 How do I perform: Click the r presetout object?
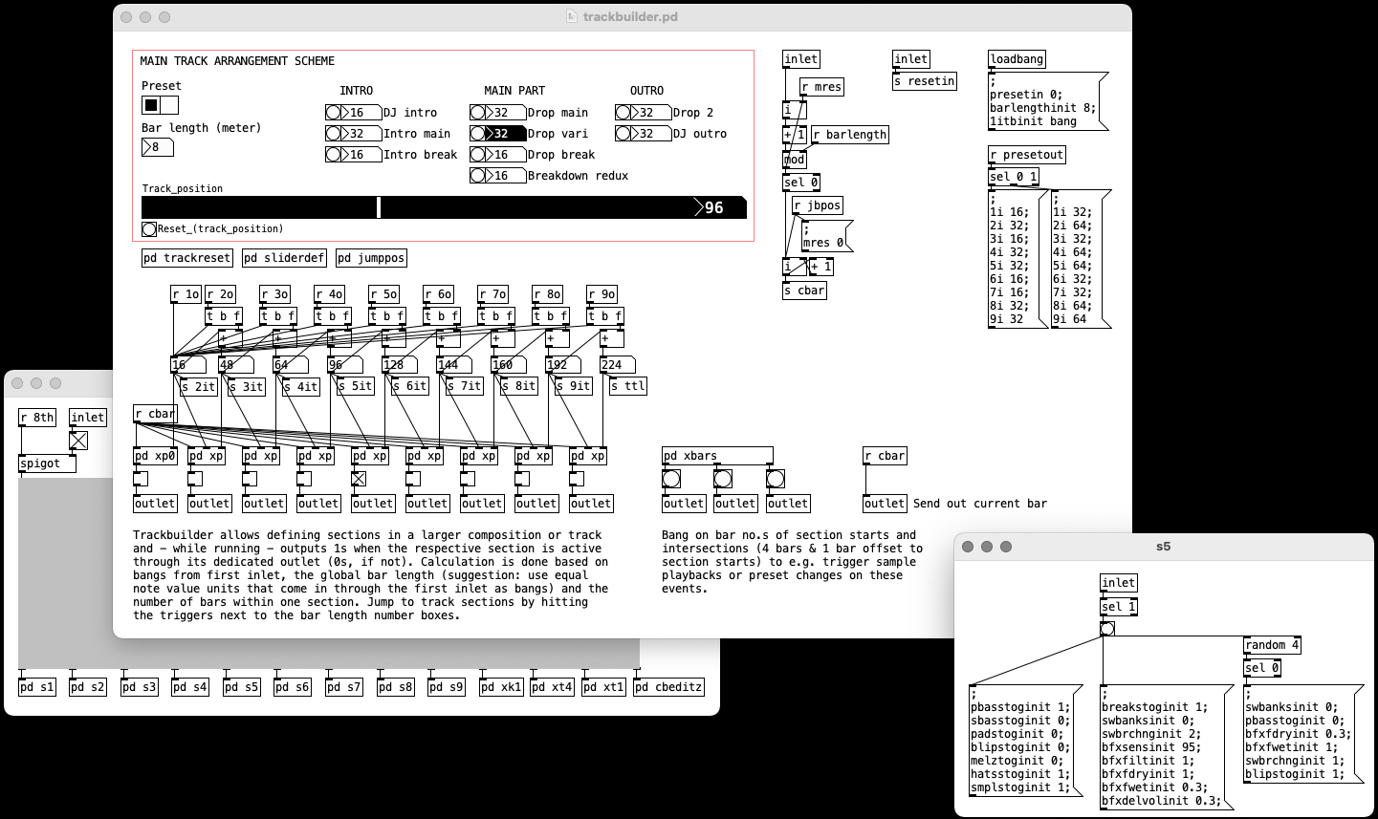point(1027,155)
